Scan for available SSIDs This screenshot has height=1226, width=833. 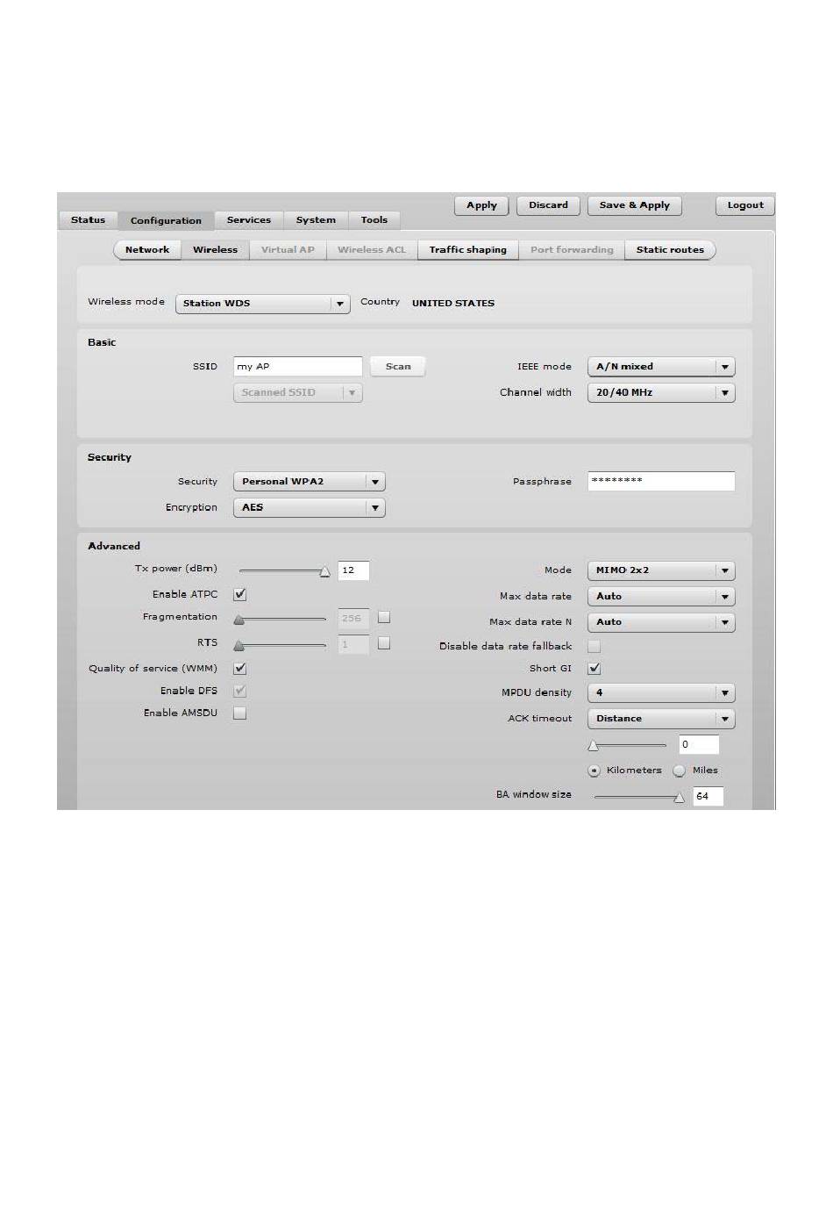398,367
